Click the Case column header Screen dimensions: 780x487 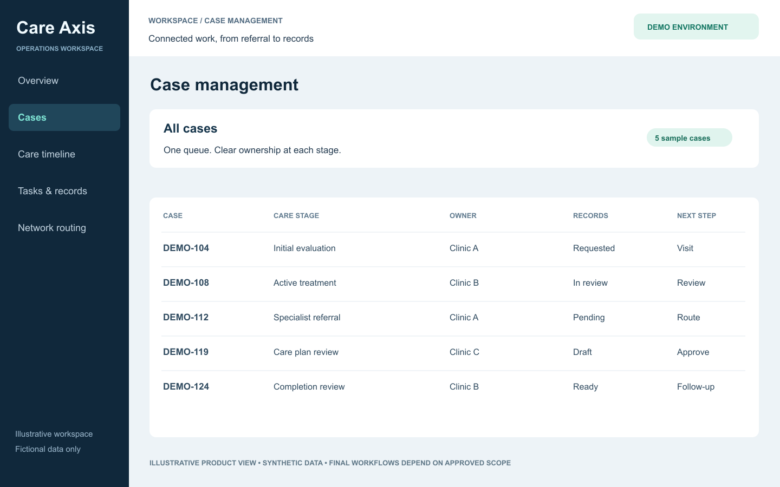pyautogui.click(x=173, y=215)
